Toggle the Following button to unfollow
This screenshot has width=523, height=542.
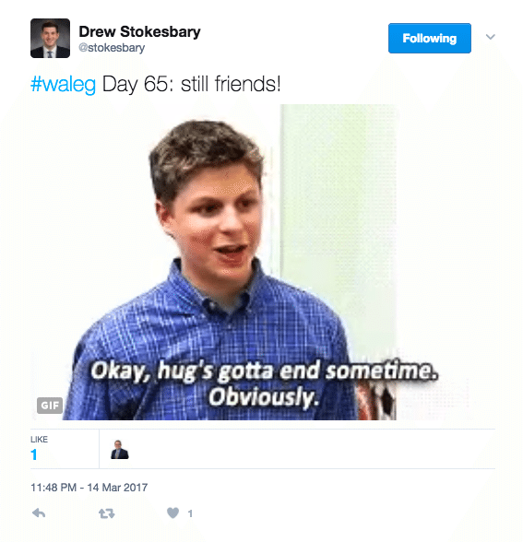pyautogui.click(x=430, y=38)
